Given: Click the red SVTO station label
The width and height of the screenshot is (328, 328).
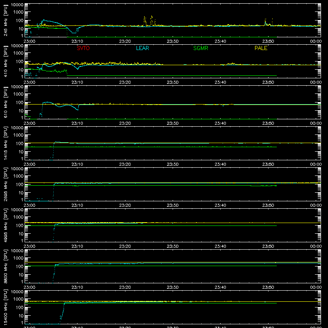Looking at the screenshot, I should coord(83,48).
